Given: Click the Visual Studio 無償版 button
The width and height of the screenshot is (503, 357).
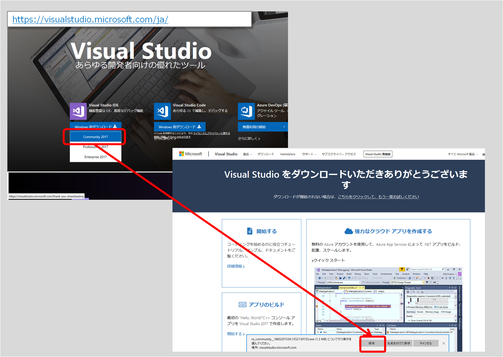Looking at the screenshot, I should point(378,154).
